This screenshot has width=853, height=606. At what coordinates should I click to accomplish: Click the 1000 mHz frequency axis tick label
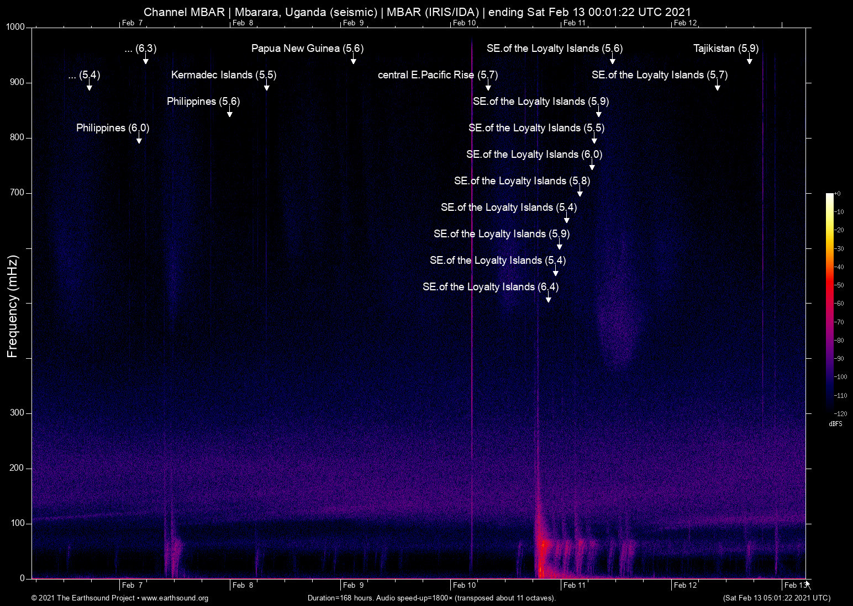[15, 27]
